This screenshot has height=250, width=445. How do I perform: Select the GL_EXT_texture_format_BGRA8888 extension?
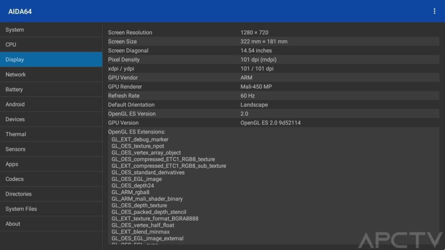pos(155,219)
